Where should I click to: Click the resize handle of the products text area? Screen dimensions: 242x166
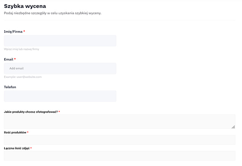(x=233, y=127)
